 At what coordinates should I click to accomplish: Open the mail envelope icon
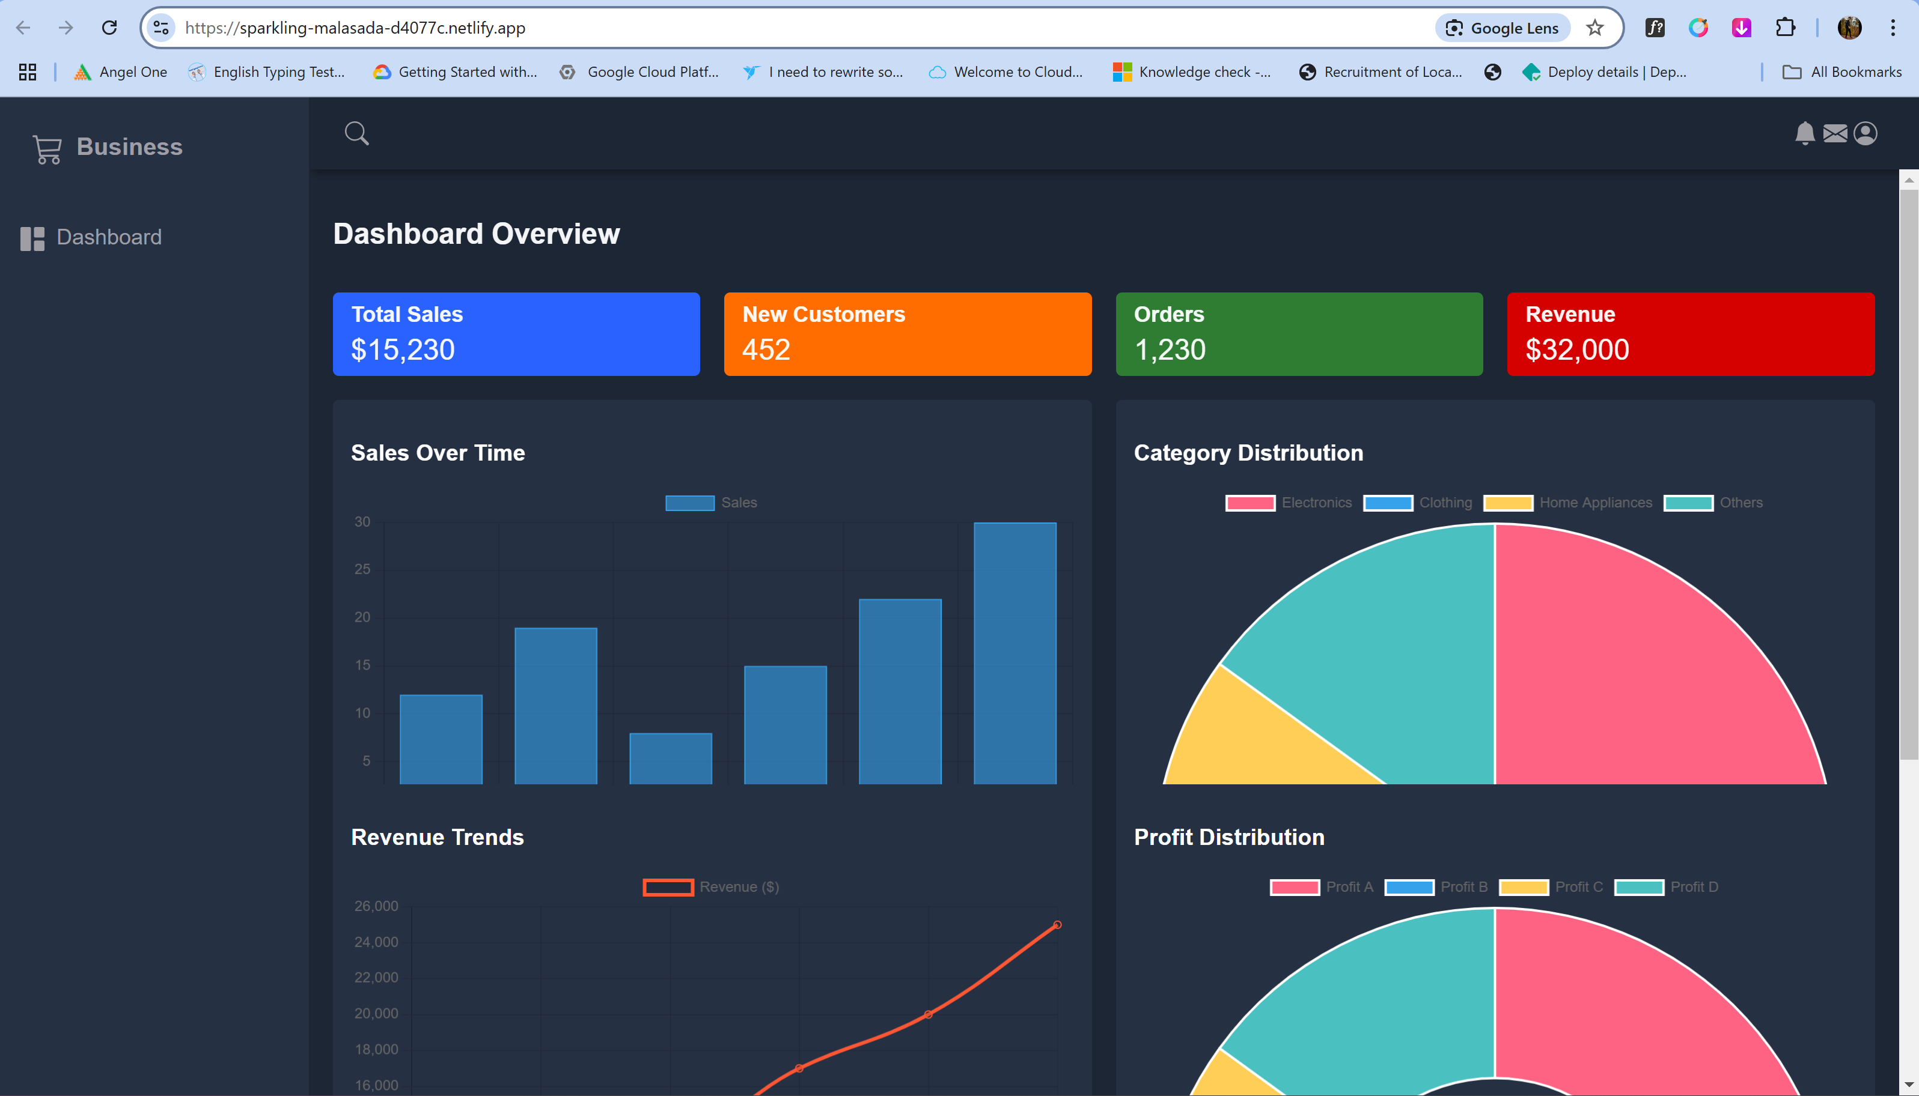1835,133
